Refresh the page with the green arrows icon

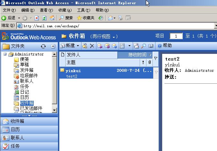[44, 18]
